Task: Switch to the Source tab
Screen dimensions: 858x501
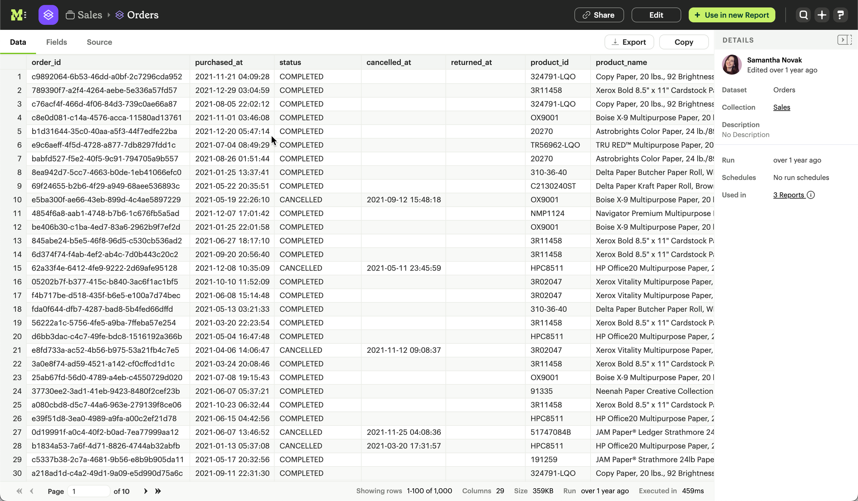Action: point(99,42)
